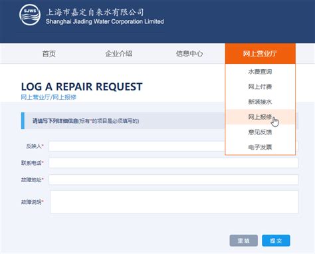Viewport: 315px width, 254px height.
Task: Open the 企业介绍 navigation tab
Action: 119,54
